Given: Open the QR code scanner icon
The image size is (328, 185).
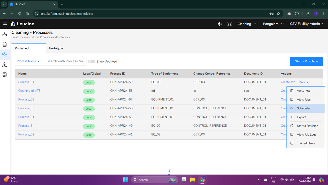Looking at the screenshot, I should click(x=229, y=24).
